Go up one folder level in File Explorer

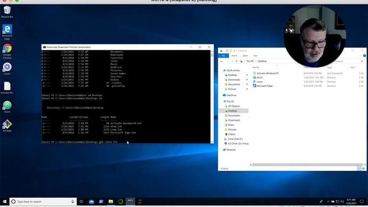tap(236, 62)
